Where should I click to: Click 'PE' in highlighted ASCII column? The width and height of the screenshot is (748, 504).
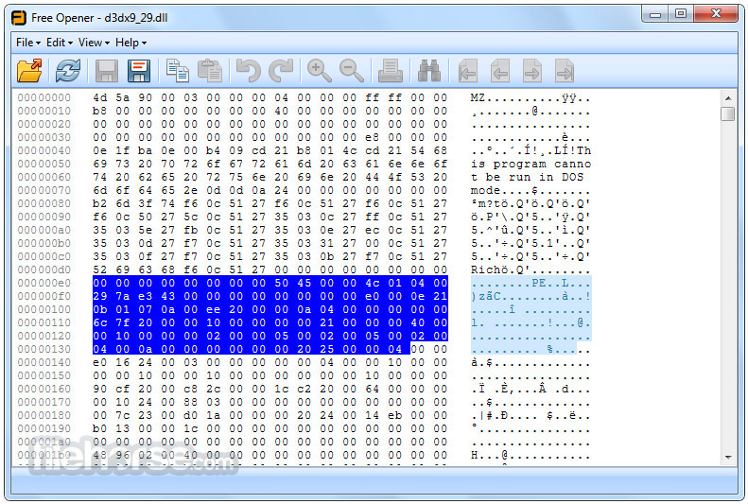point(539,283)
